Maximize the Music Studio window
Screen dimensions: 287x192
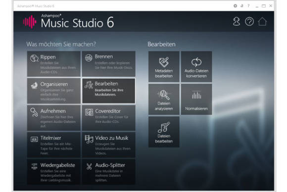264,6
